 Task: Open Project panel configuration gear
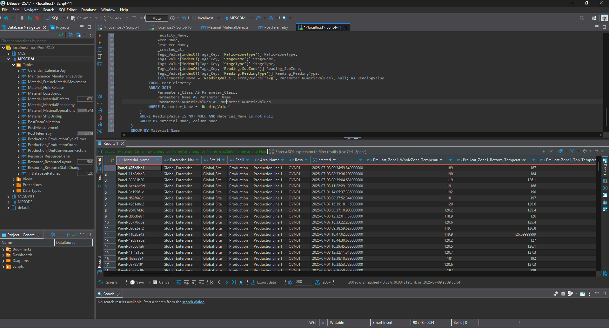53,235
